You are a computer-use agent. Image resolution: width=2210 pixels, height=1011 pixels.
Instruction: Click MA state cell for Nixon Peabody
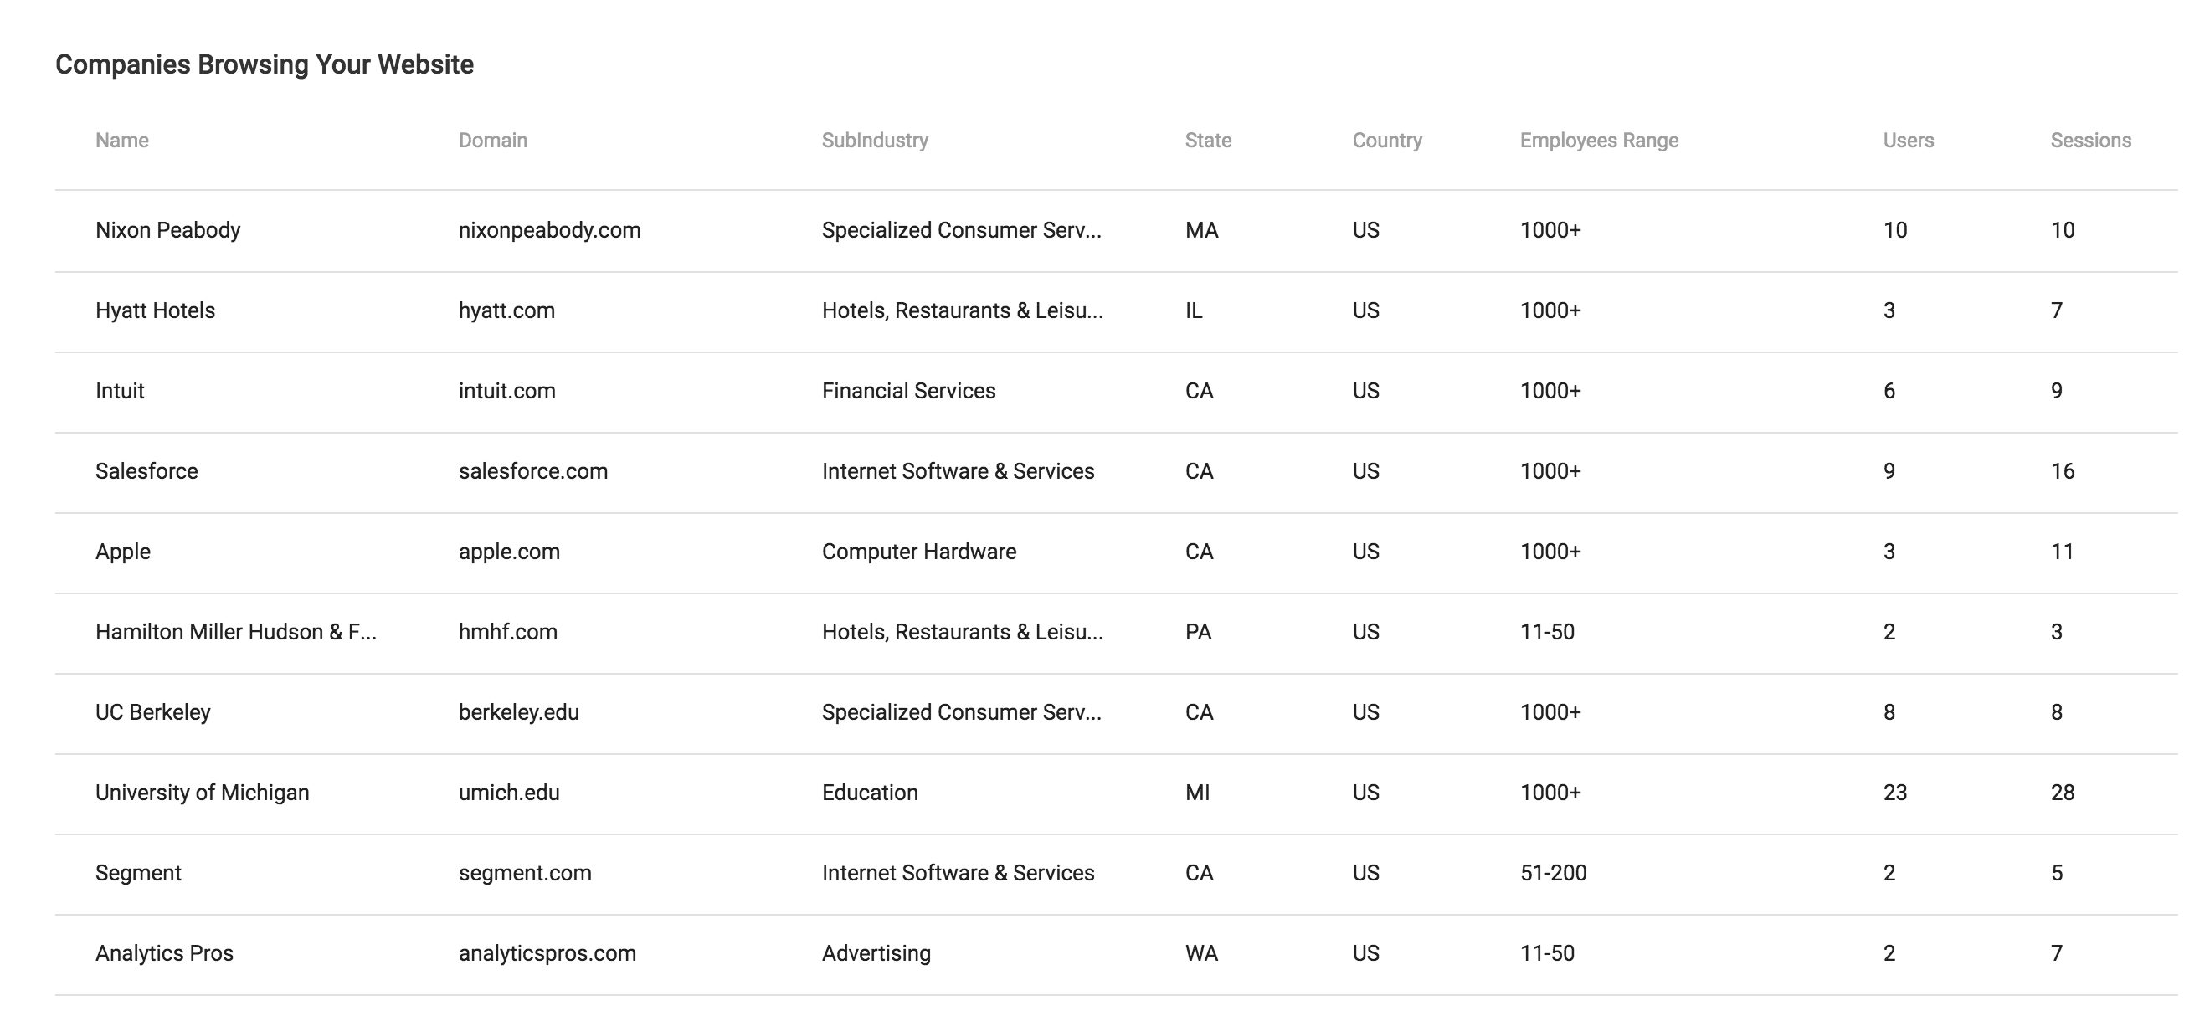pyautogui.click(x=1201, y=231)
